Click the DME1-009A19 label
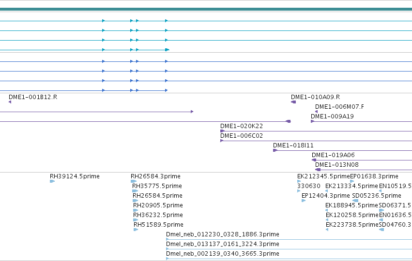The image size is (412, 261). click(x=332, y=116)
